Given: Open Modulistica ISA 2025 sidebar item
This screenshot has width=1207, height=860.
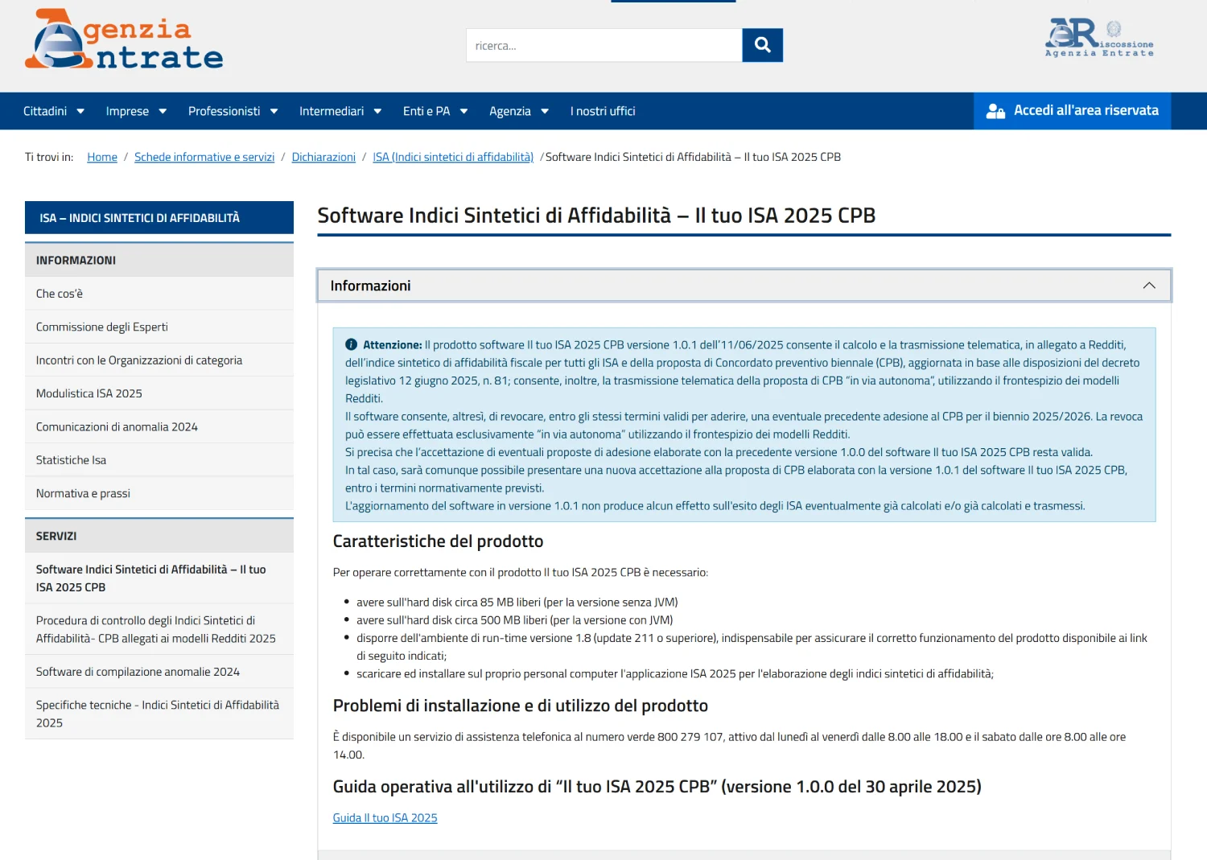Looking at the screenshot, I should [x=89, y=393].
